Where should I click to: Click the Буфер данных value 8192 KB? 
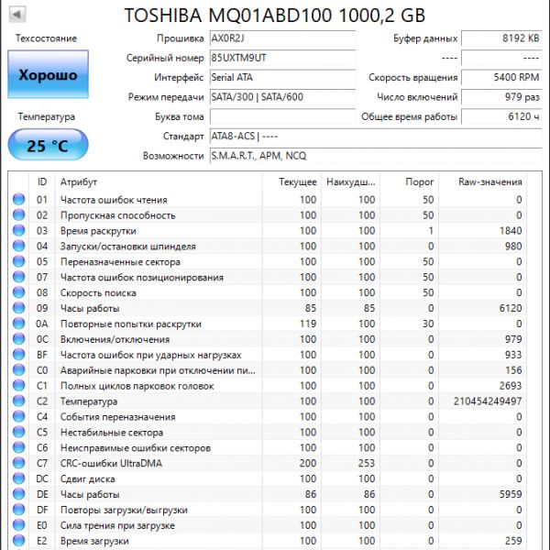501,38
